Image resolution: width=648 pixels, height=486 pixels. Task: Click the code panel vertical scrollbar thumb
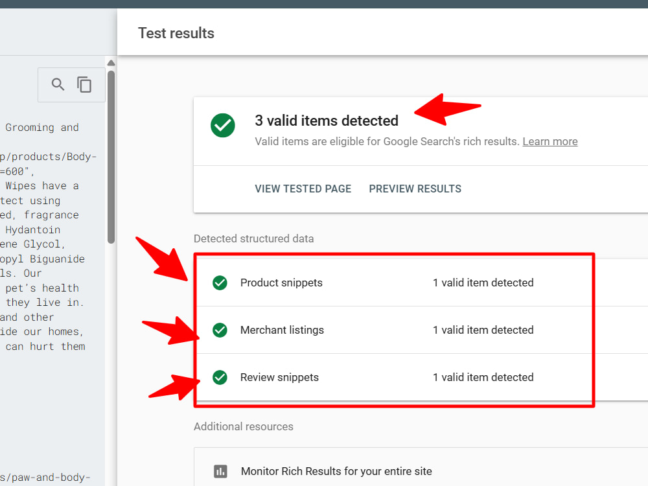coord(111,157)
